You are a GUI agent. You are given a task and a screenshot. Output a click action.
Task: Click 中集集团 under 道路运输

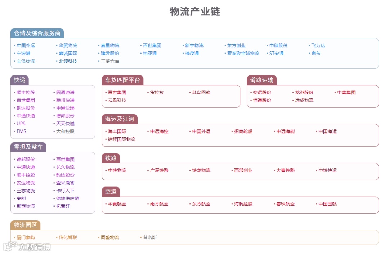(x=347, y=92)
